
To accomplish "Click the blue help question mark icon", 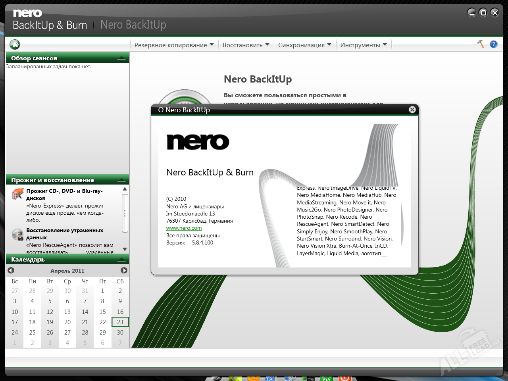I will [x=493, y=44].
